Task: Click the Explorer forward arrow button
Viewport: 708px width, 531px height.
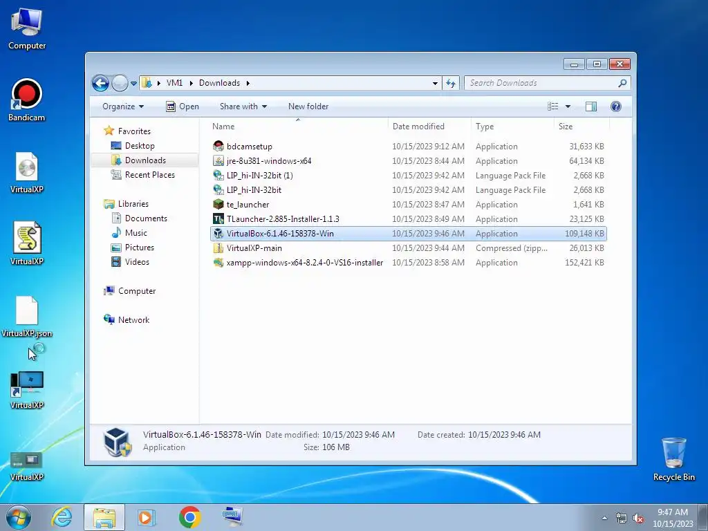Action: click(120, 83)
